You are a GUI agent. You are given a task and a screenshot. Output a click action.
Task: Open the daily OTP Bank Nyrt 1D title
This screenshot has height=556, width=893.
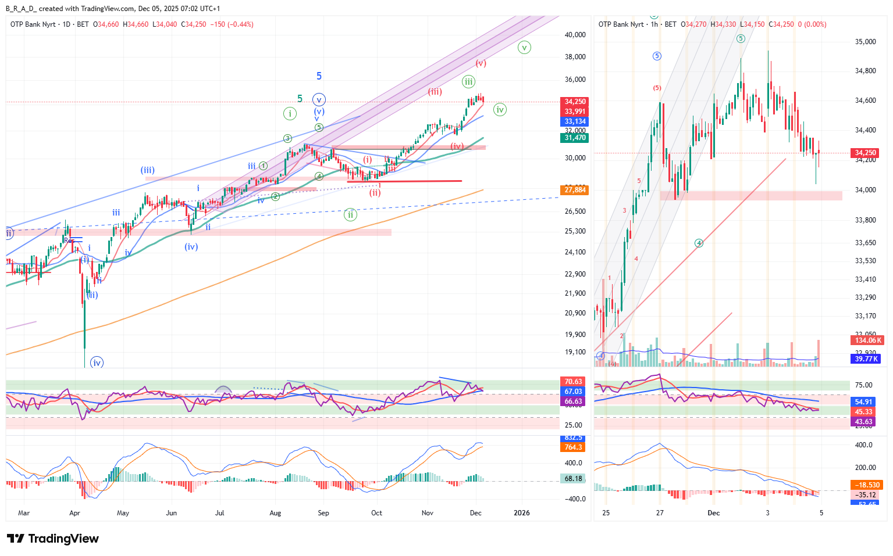pos(41,24)
